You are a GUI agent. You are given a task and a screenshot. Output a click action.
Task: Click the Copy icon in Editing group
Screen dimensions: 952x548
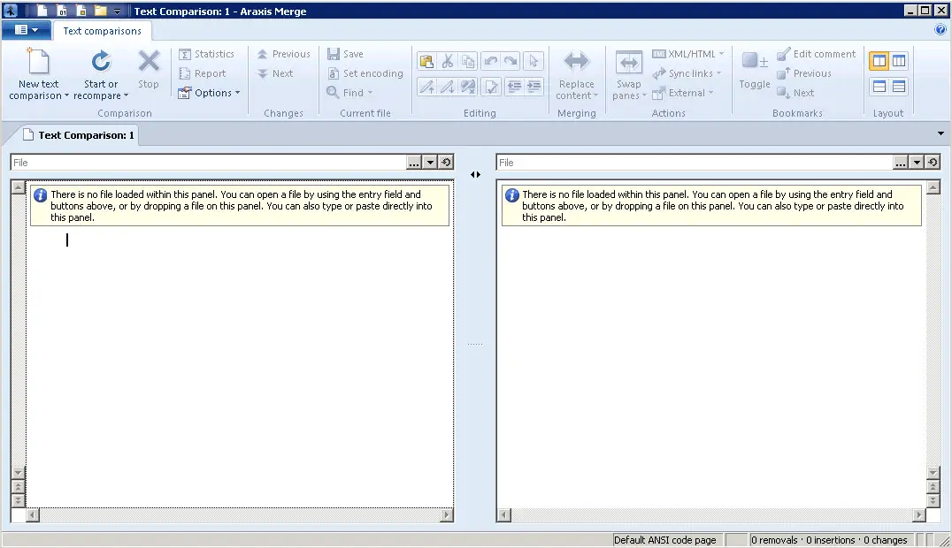point(467,61)
